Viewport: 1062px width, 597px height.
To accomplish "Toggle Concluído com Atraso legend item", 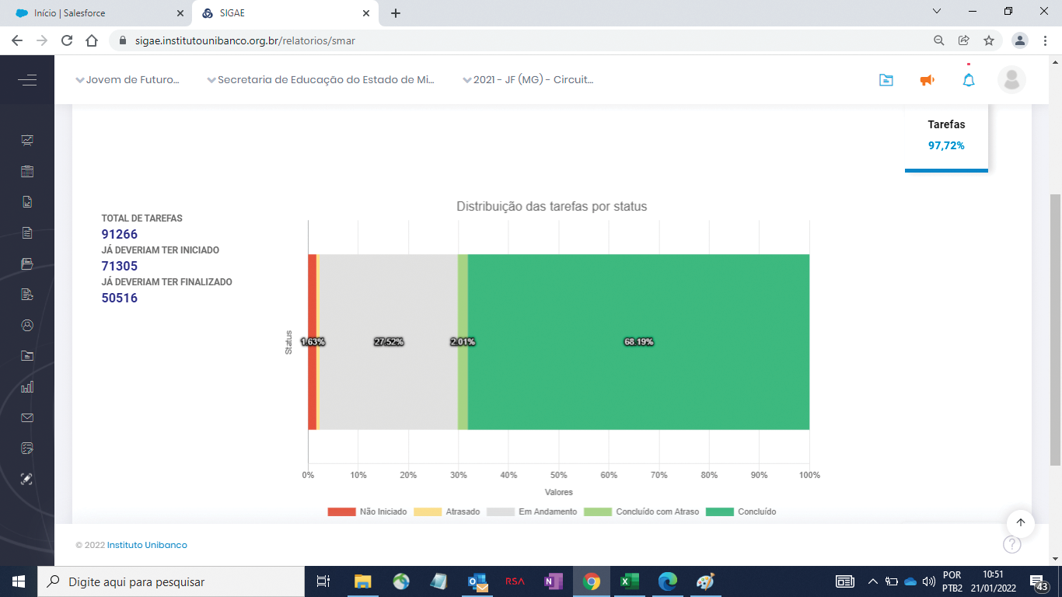I will [641, 511].
